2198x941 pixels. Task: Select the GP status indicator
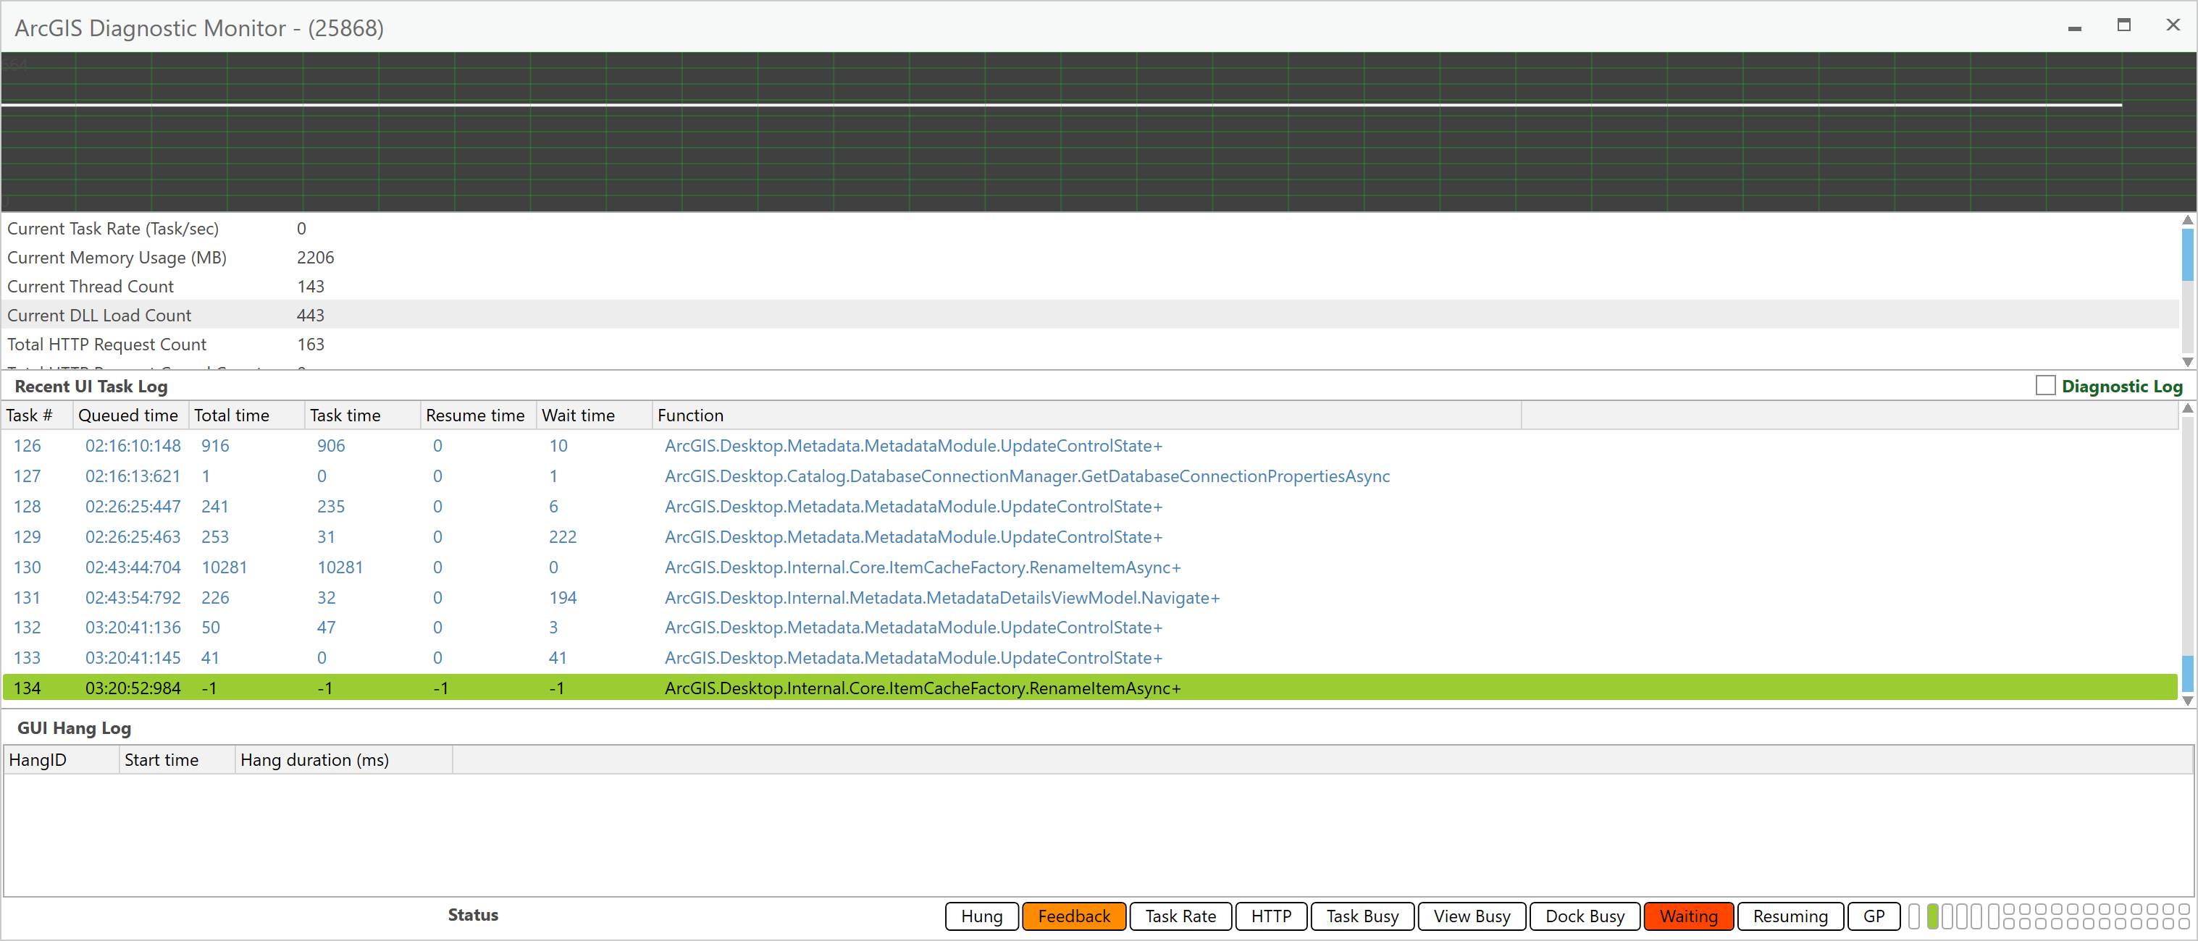(1873, 916)
